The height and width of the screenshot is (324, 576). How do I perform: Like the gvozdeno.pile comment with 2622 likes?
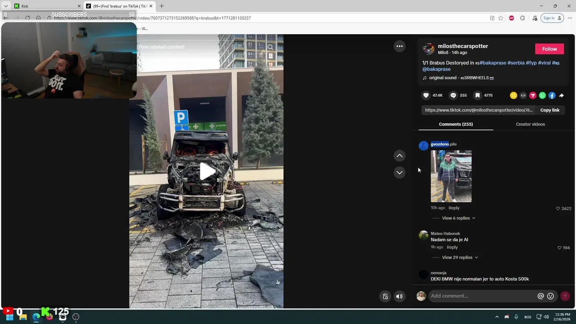tap(558, 208)
